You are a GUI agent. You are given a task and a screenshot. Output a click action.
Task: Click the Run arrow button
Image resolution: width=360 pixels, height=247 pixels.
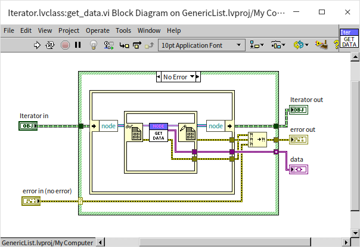pyautogui.click(x=37, y=45)
